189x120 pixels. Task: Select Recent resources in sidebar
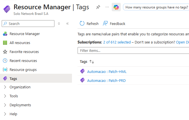23,61
